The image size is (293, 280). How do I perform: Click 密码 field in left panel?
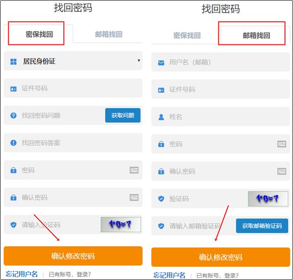point(73,170)
